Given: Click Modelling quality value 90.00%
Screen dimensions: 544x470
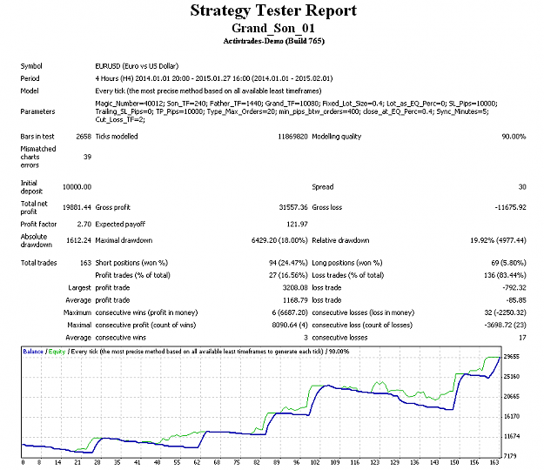Looking at the screenshot, I should (x=514, y=137).
